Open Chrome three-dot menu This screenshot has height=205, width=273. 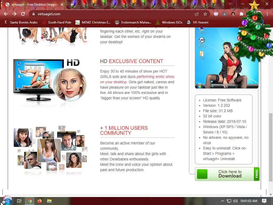pyautogui.click(x=267, y=14)
